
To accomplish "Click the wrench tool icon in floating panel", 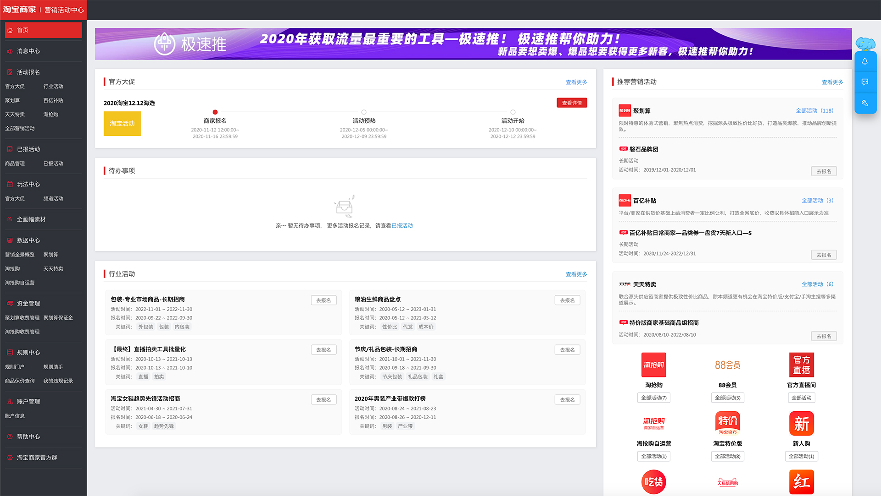I will [x=865, y=103].
